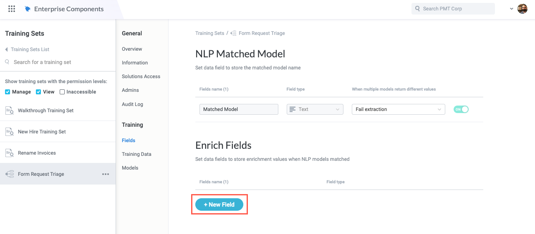Open the Text field type dropdown
The width and height of the screenshot is (535, 234).
[315, 109]
